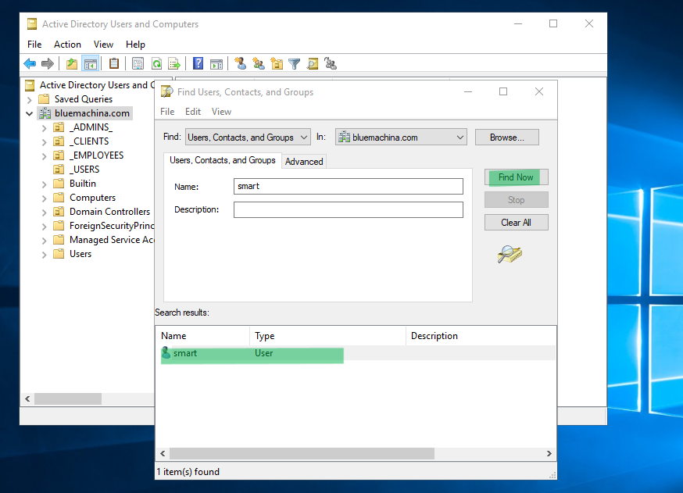
Task: Click the Find Now button
Action: click(x=517, y=177)
